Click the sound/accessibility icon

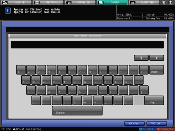(x=164, y=2)
